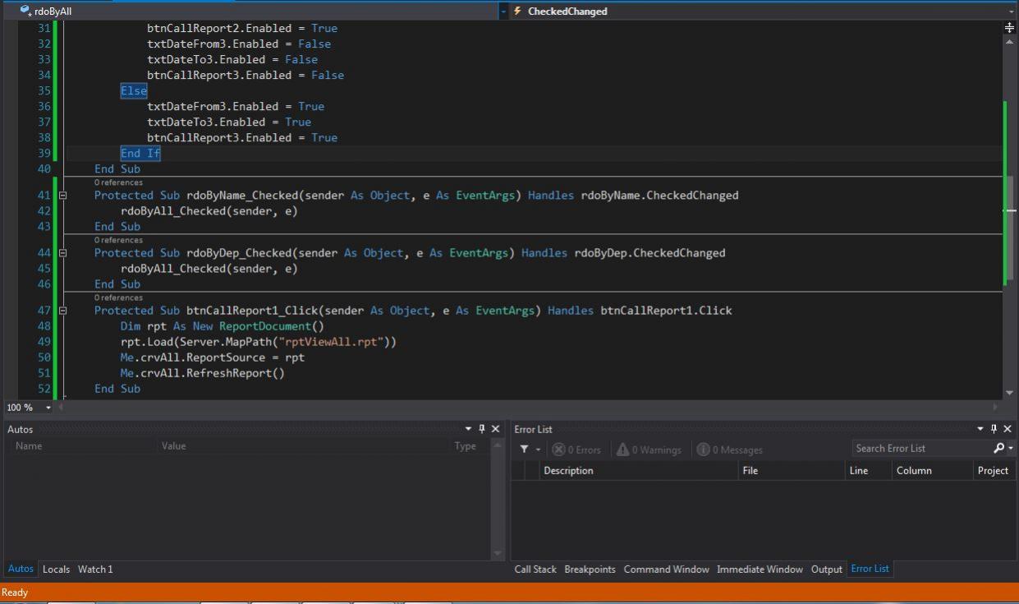Collapse the rdoByName_Checked sub outline

coord(62,196)
